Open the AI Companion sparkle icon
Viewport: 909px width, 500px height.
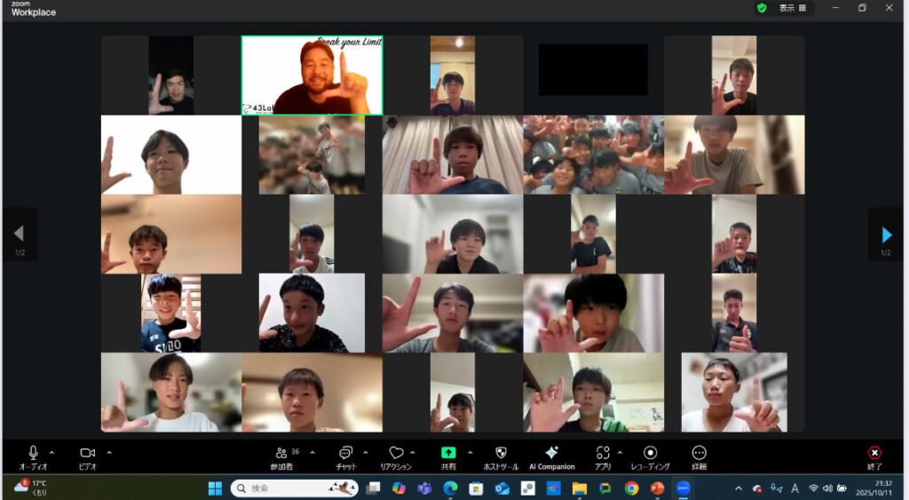(x=551, y=453)
